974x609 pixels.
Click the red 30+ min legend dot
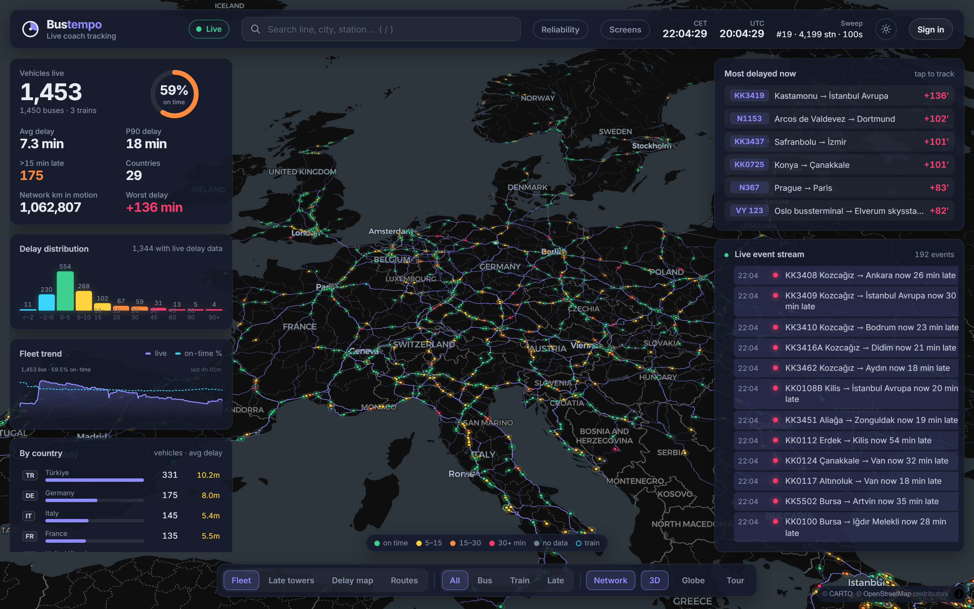[492, 543]
